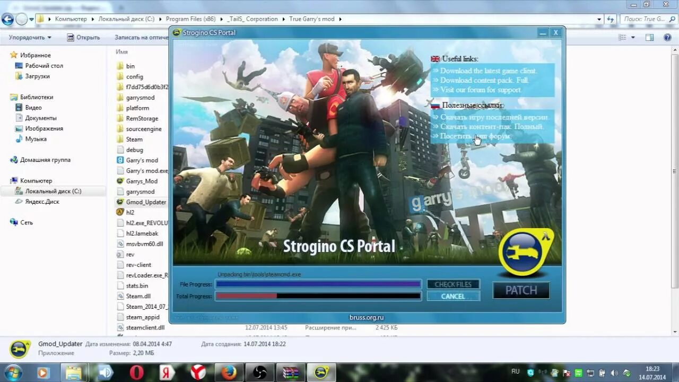Select the 'bin' folder

130,66
